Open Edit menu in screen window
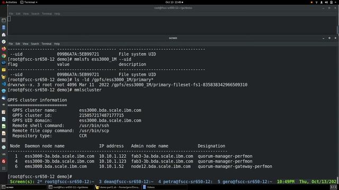Screen dimensions: 339x190 pyautogui.click(x=17, y=44)
